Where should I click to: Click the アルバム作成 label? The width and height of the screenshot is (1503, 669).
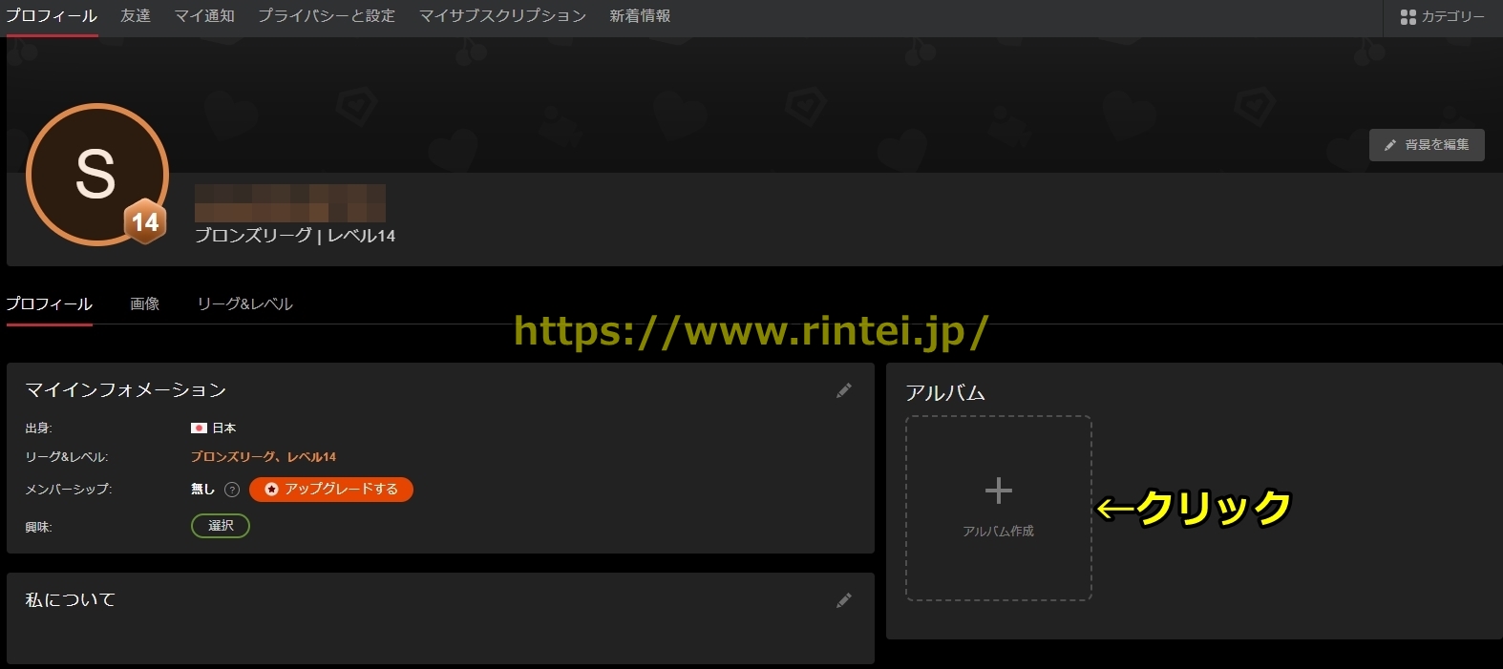coord(998,532)
